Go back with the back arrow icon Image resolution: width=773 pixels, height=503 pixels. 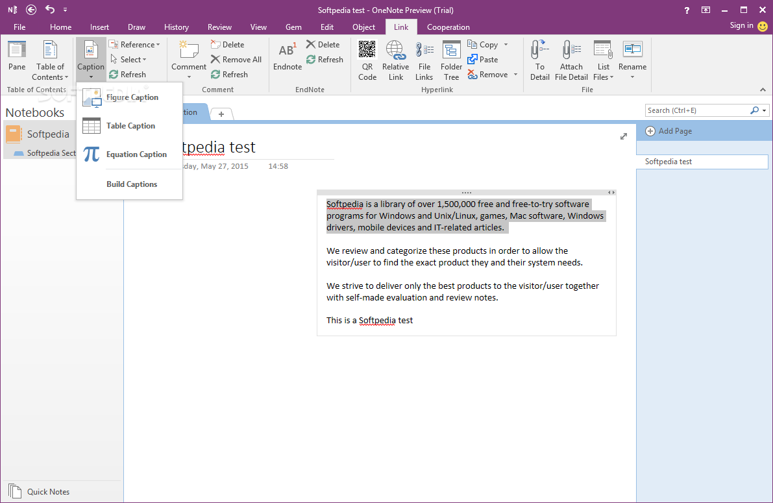tap(31, 9)
